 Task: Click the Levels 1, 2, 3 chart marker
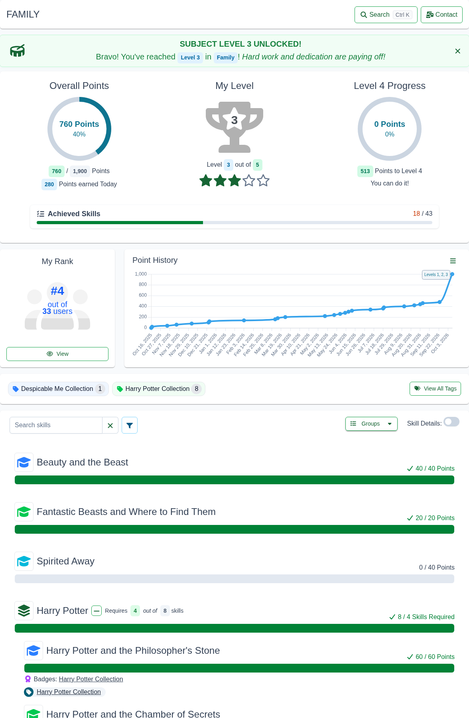[x=436, y=274]
